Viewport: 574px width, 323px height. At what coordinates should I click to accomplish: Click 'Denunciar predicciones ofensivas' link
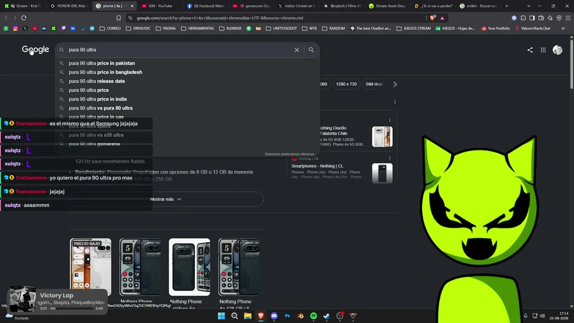[x=290, y=154]
